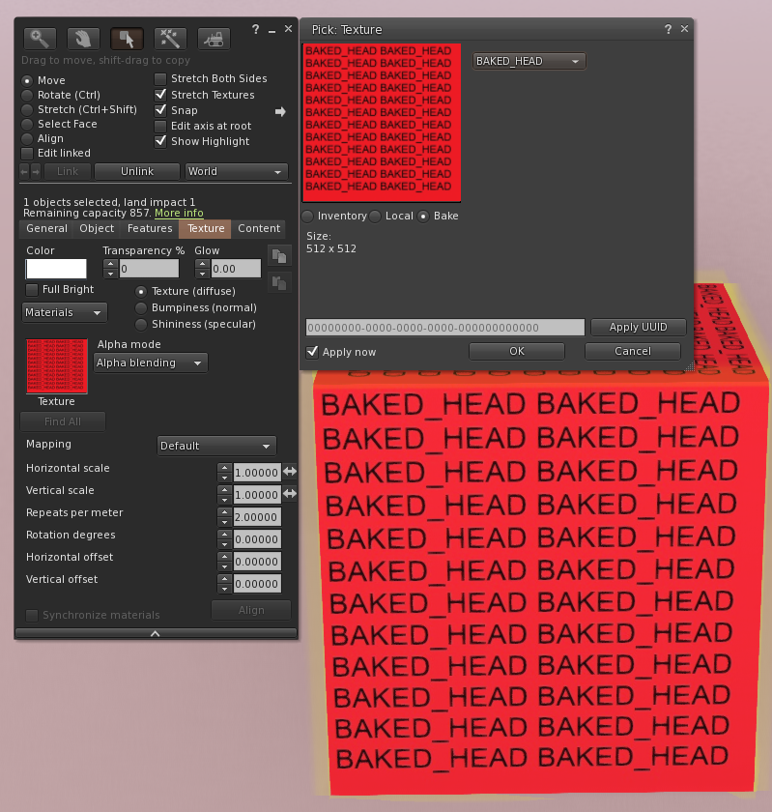Click the Unlink button
Screen dimensions: 772x812
(137, 171)
